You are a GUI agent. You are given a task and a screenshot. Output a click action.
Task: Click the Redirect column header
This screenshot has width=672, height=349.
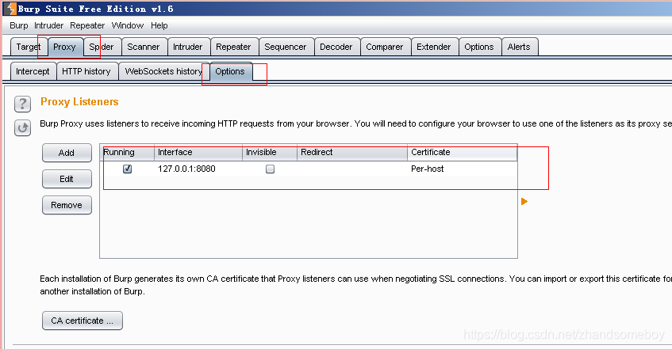point(352,152)
